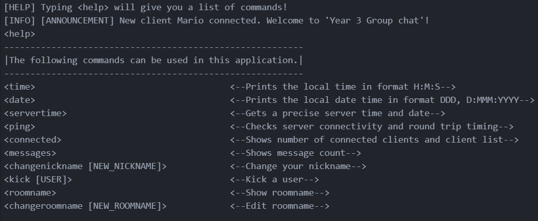This screenshot has height=221, width=538.
Task: Click the <date> command text
Action: click(x=19, y=100)
